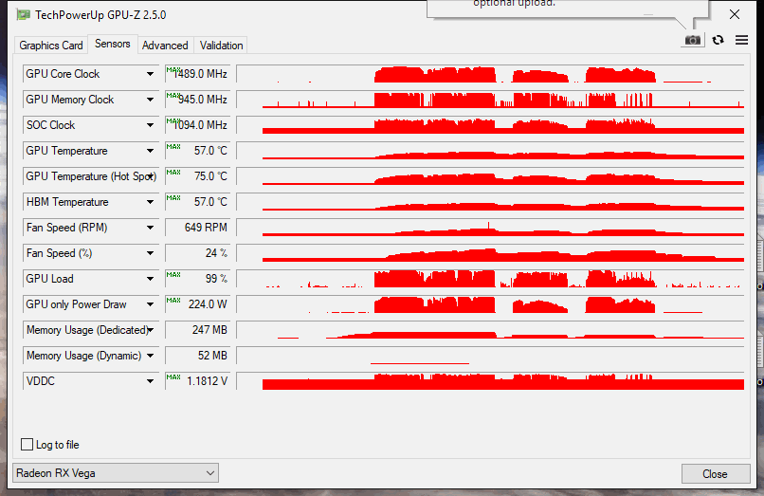Click the 75.0 °C hot spot value
This screenshot has height=496, width=764.
point(198,176)
